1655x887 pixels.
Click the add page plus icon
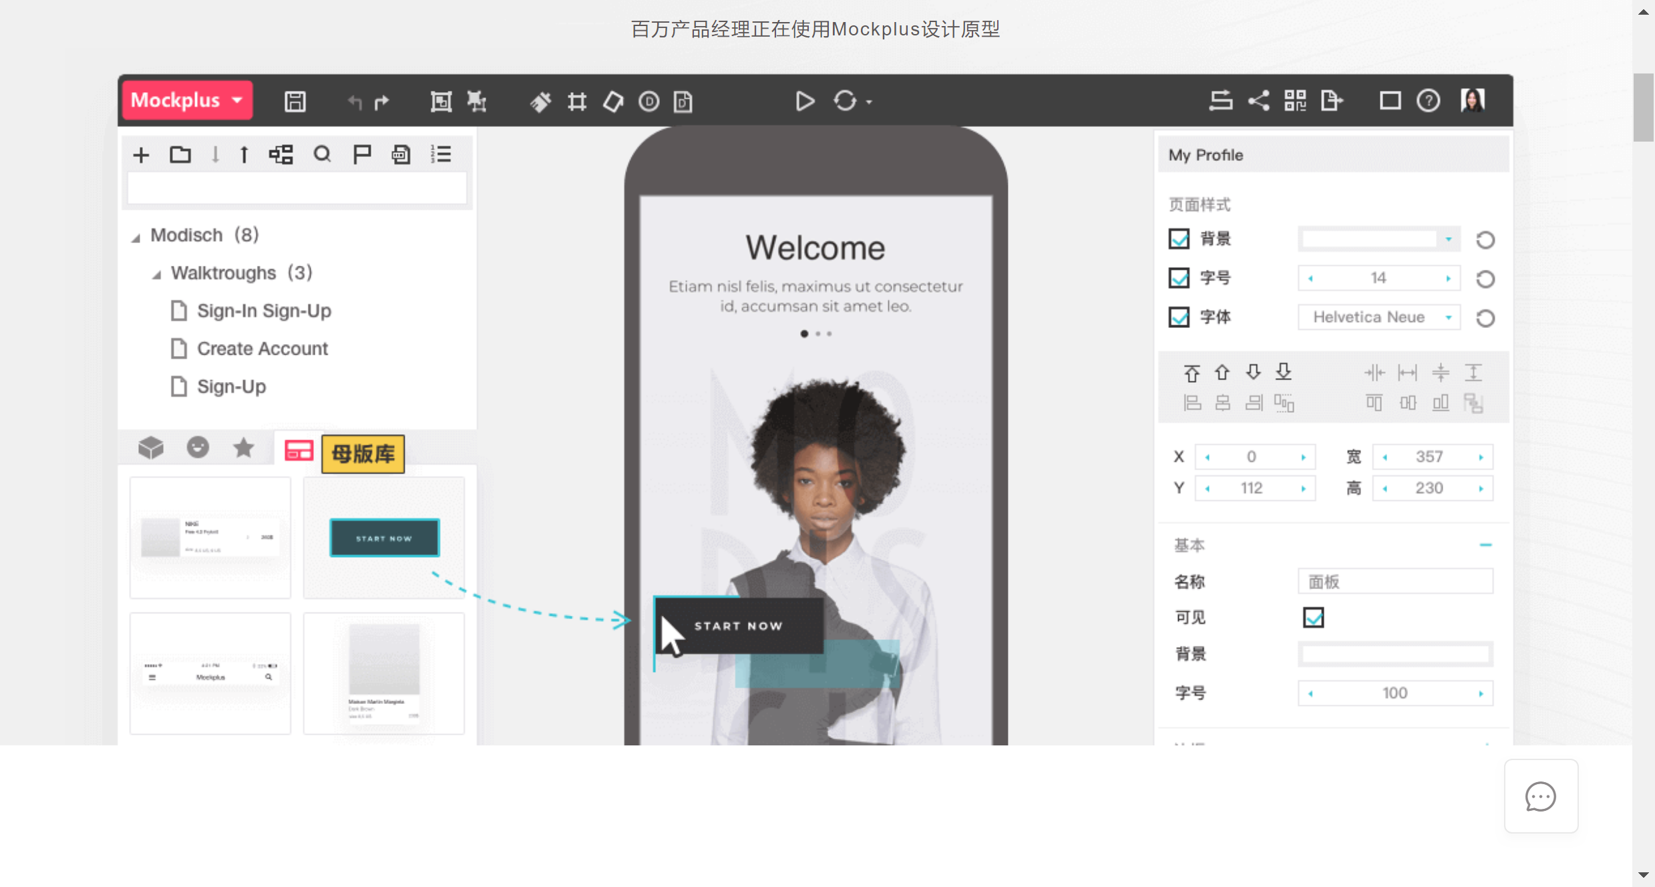click(x=141, y=155)
